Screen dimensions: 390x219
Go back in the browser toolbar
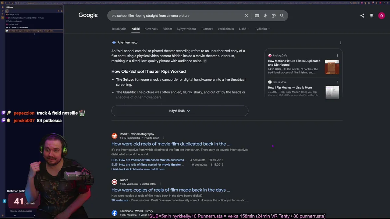pos(6,3)
